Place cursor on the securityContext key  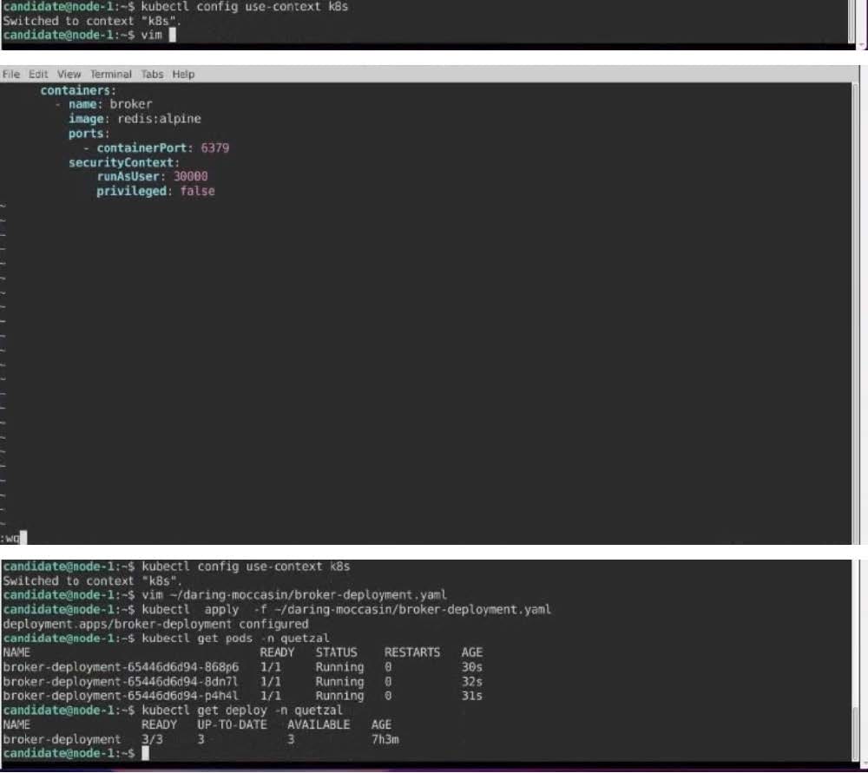coord(123,162)
